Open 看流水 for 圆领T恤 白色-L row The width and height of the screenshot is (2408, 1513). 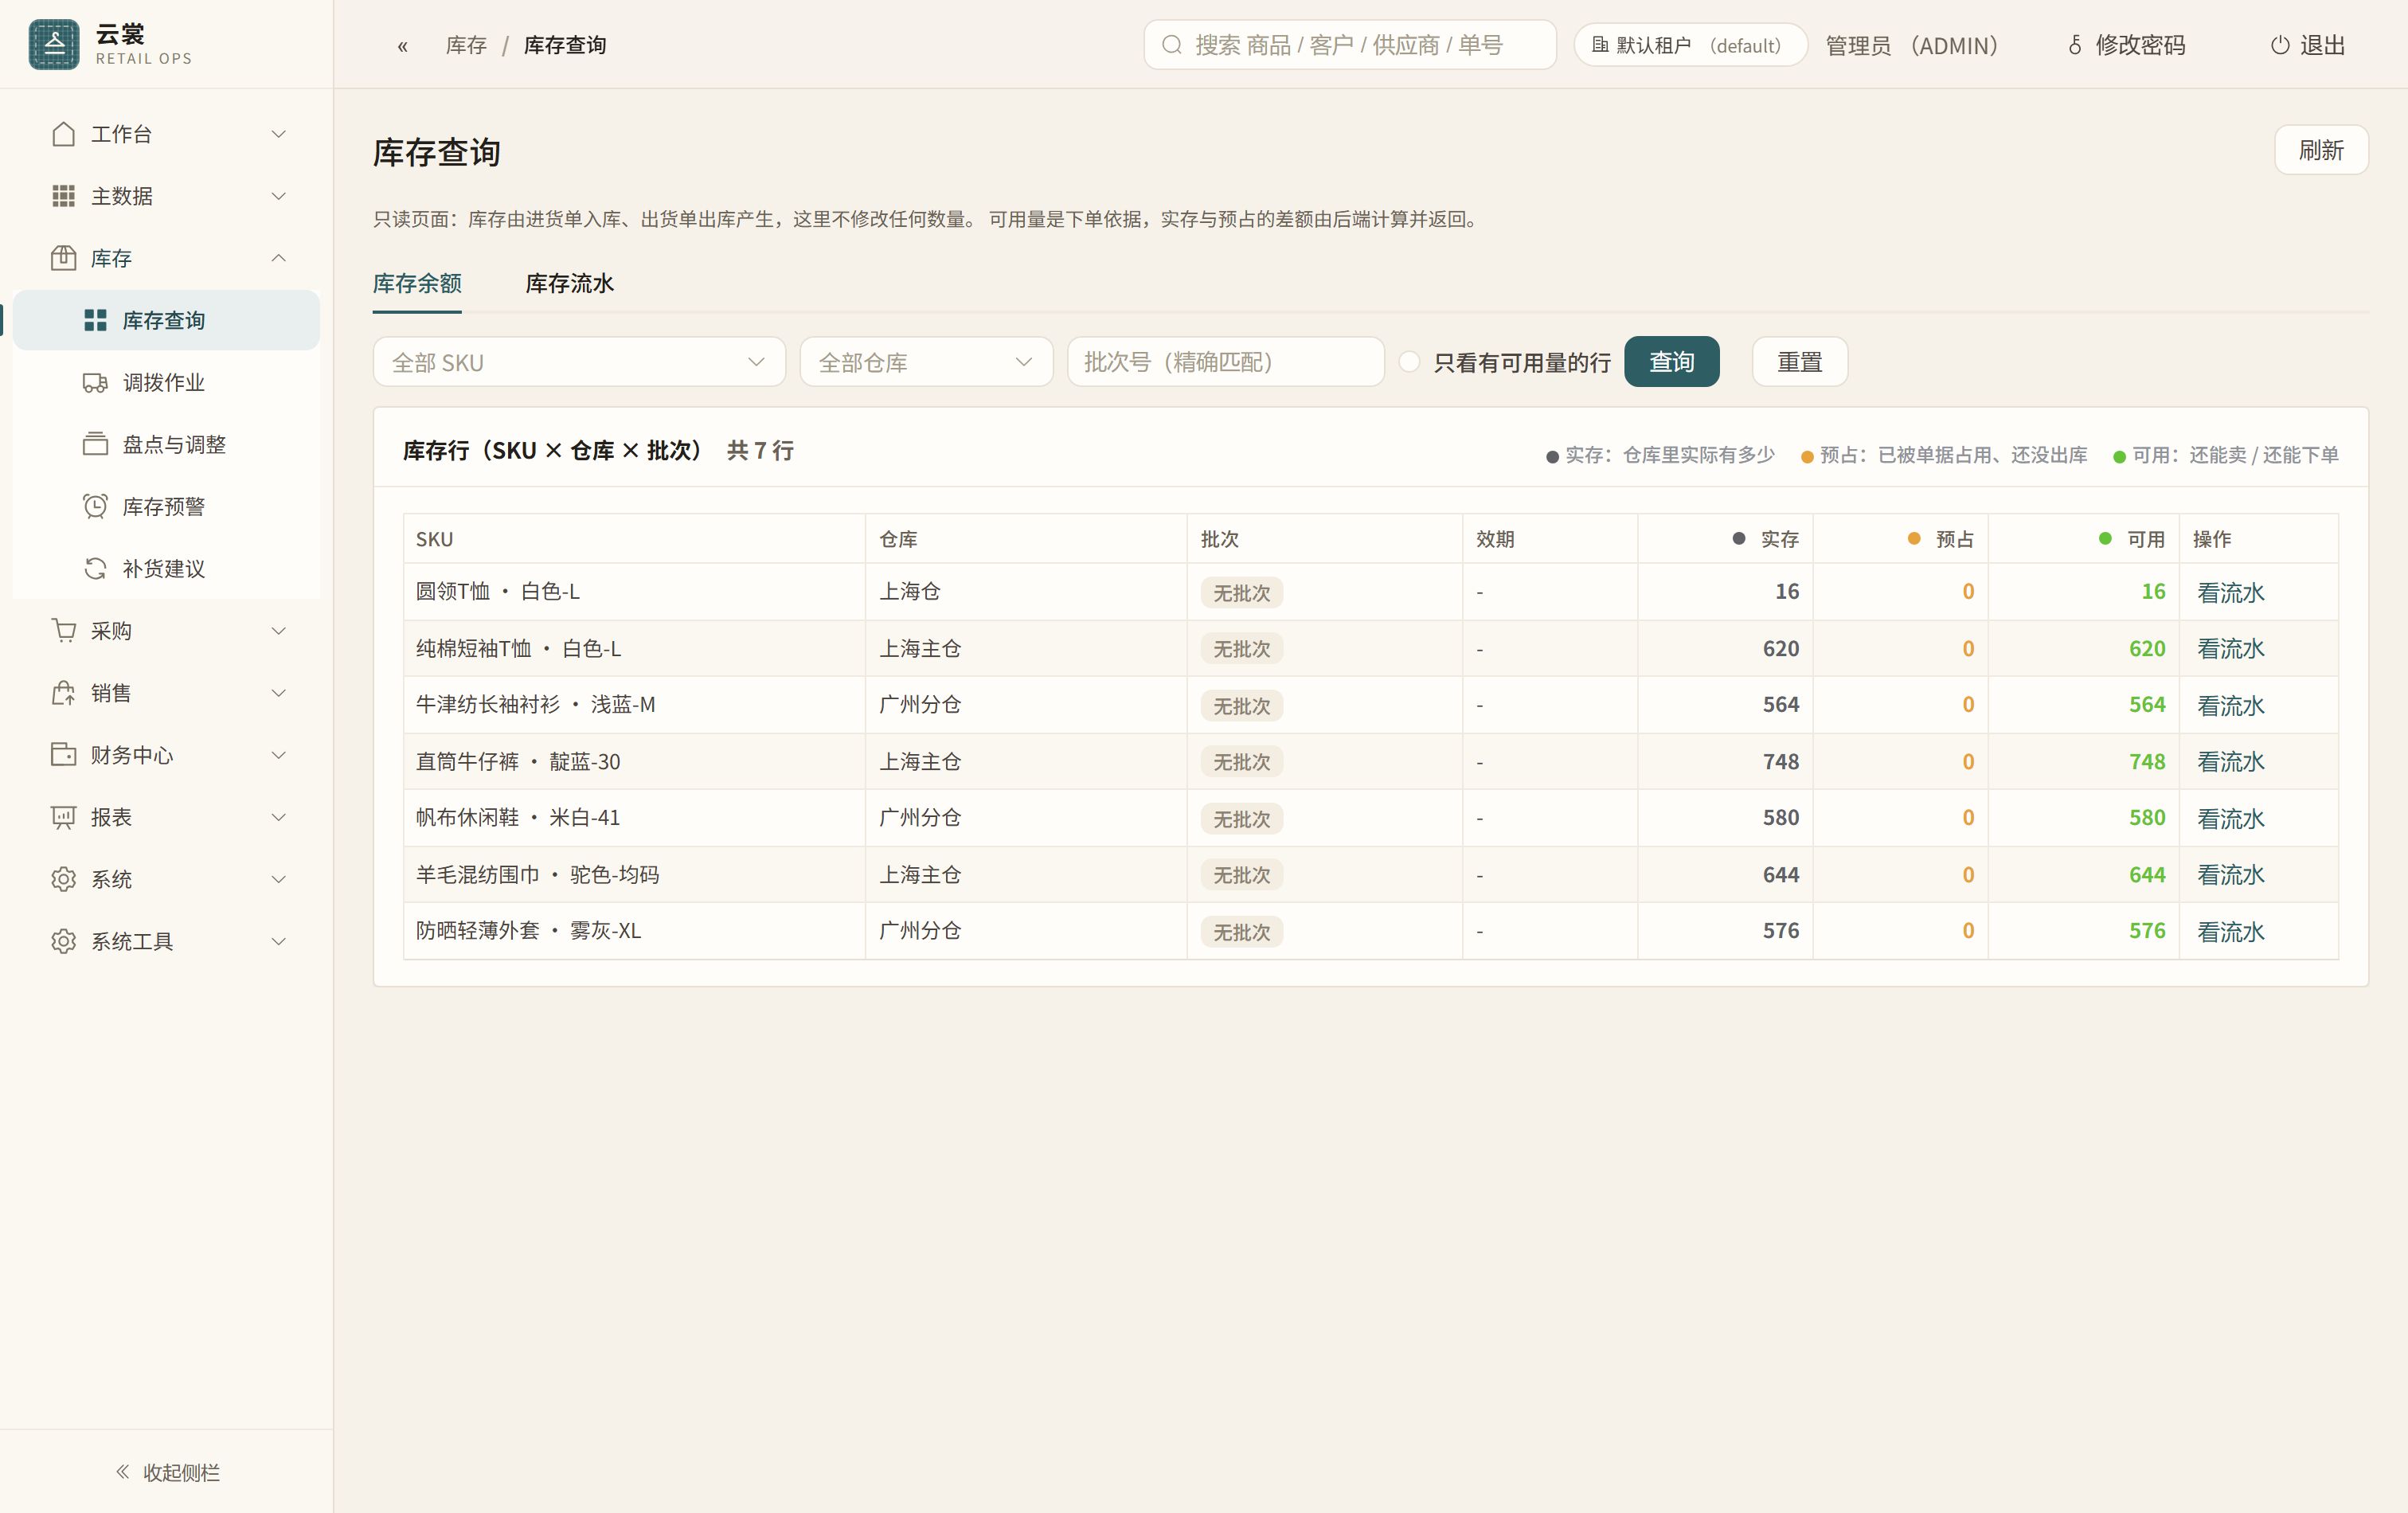pos(2230,593)
